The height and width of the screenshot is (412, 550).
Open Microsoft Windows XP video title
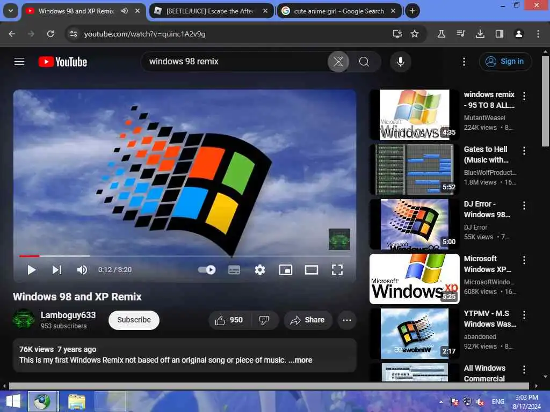(488, 264)
